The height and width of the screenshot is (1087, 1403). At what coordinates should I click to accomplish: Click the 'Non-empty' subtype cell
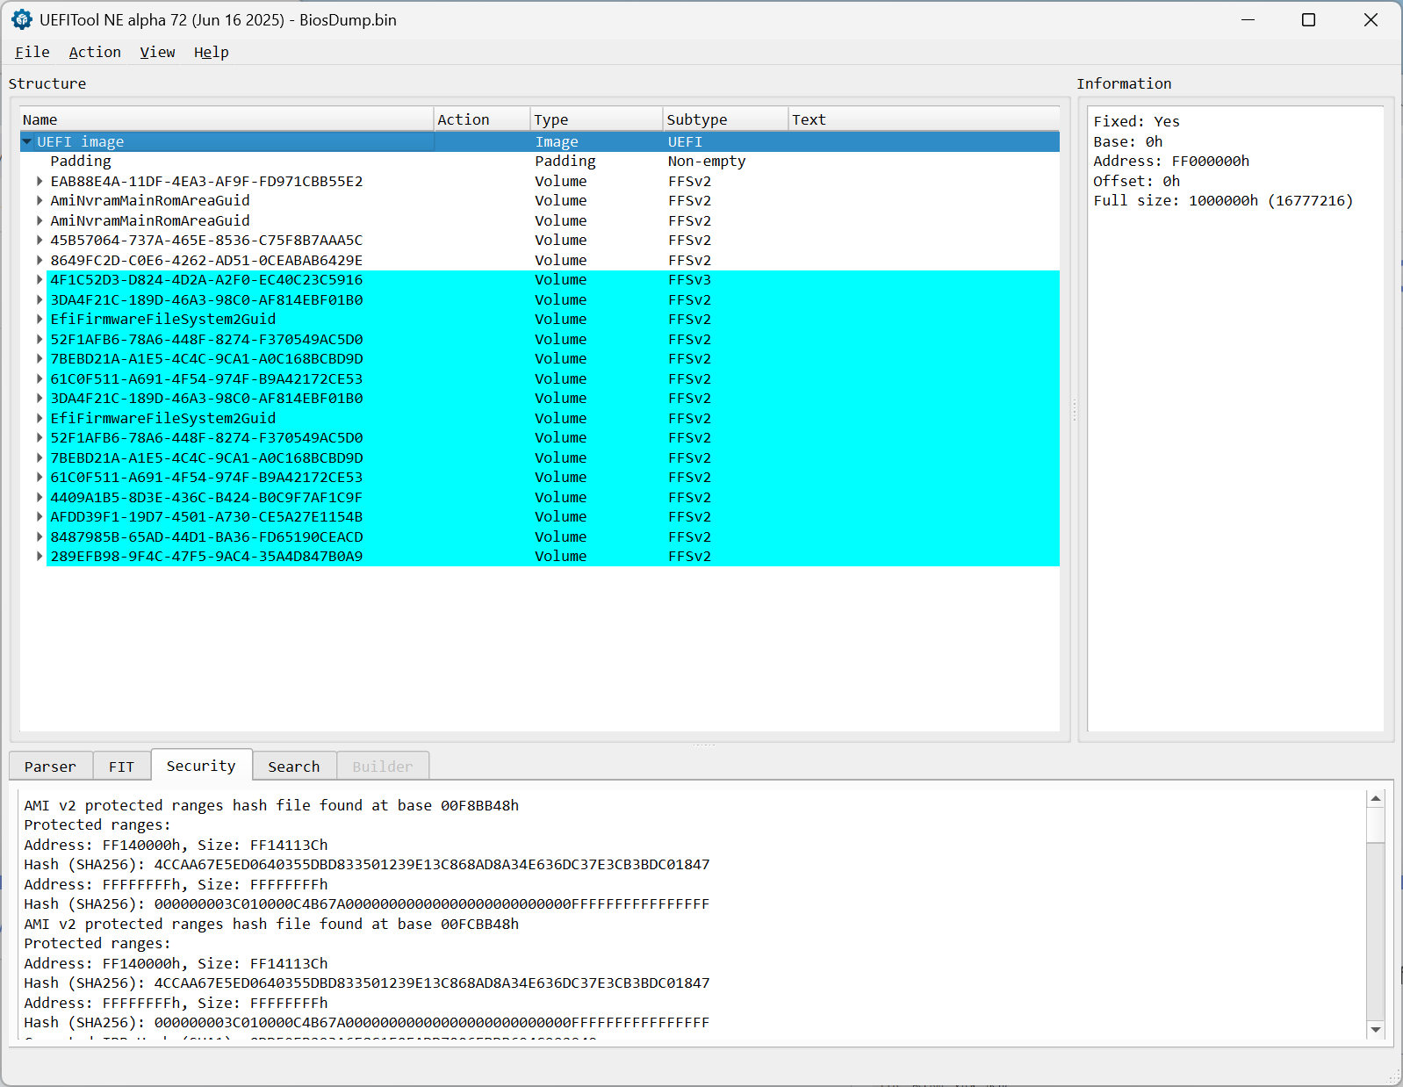click(x=707, y=161)
